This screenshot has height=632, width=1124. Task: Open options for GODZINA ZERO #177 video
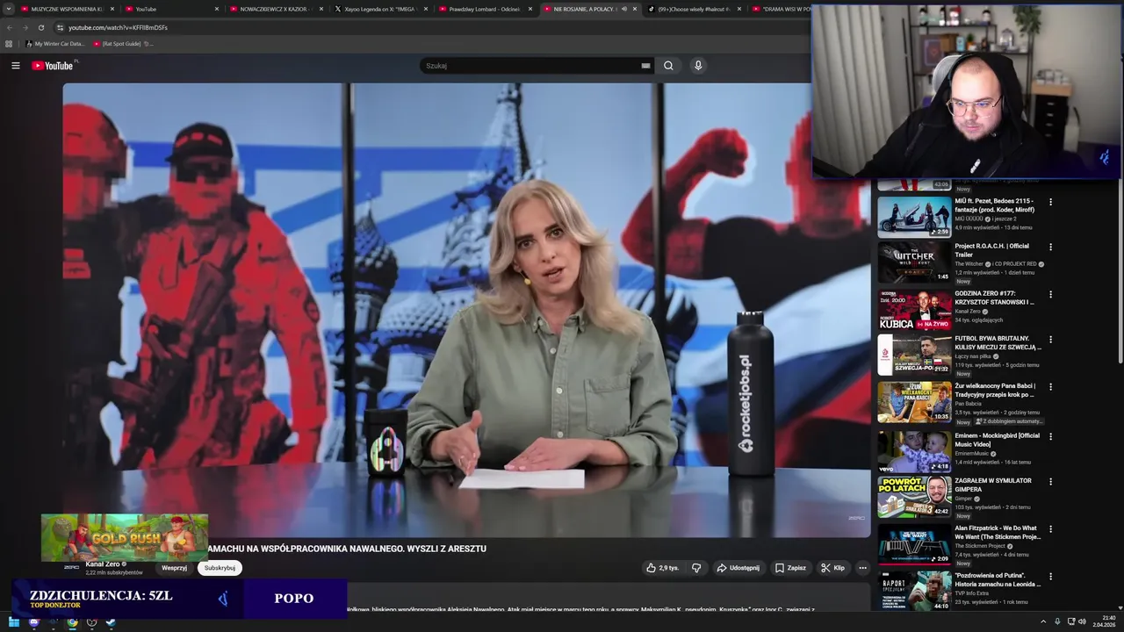point(1050,294)
